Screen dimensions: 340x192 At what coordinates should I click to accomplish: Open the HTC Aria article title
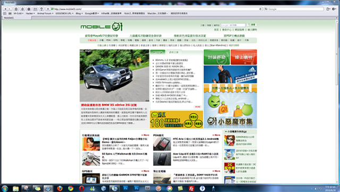[196, 139]
